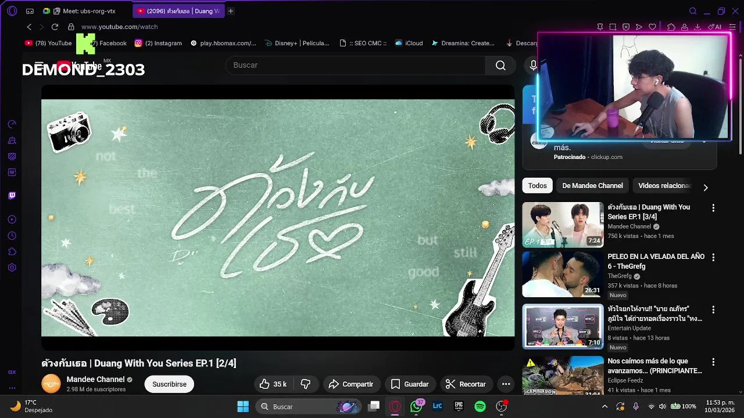Switch to the Duang With You YouTube tab
Viewport: 744px width, 418px height.
pyautogui.click(x=178, y=11)
